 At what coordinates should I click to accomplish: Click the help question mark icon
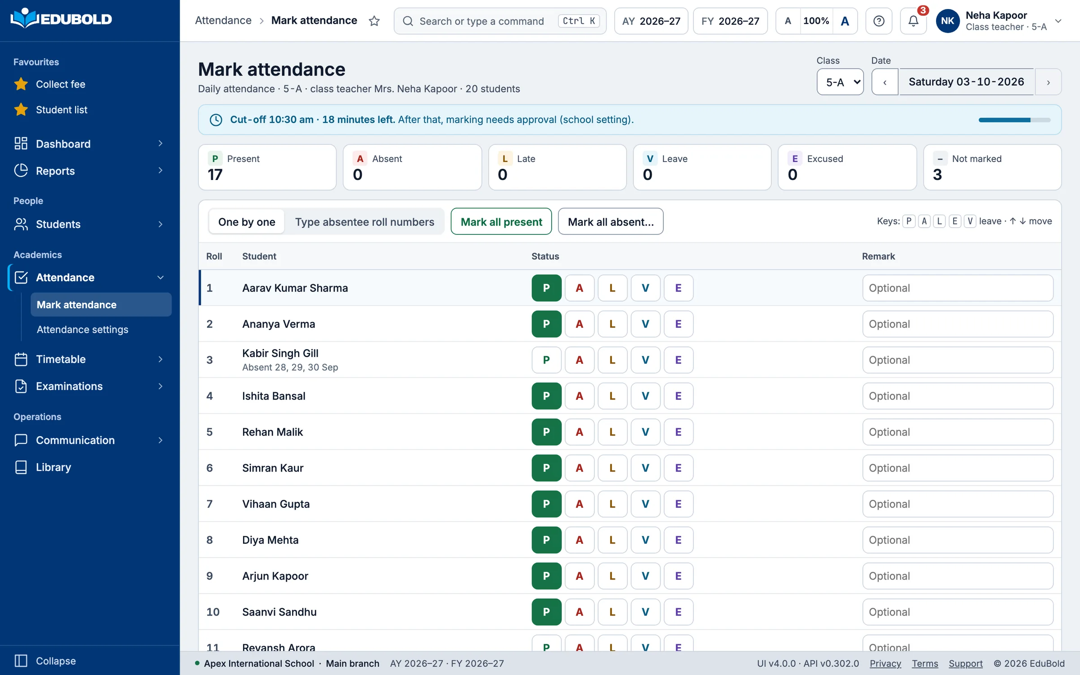pyautogui.click(x=878, y=21)
